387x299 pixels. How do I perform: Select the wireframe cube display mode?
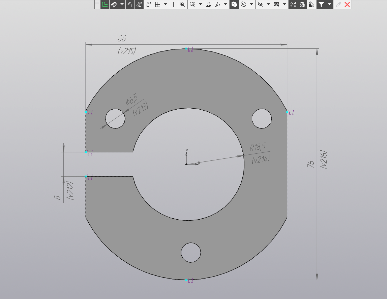pos(243,4)
